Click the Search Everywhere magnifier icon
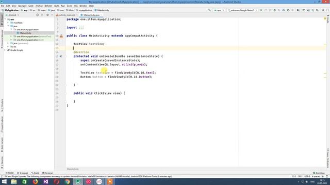The width and height of the screenshot is (330, 185). [323, 10]
